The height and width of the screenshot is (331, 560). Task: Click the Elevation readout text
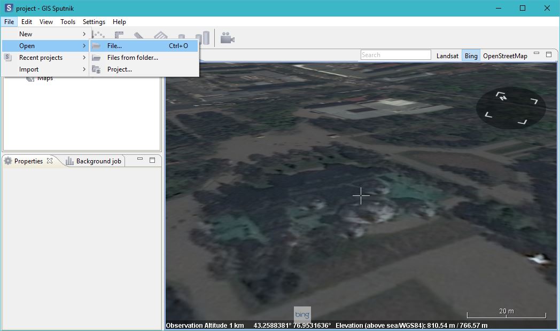411,325
